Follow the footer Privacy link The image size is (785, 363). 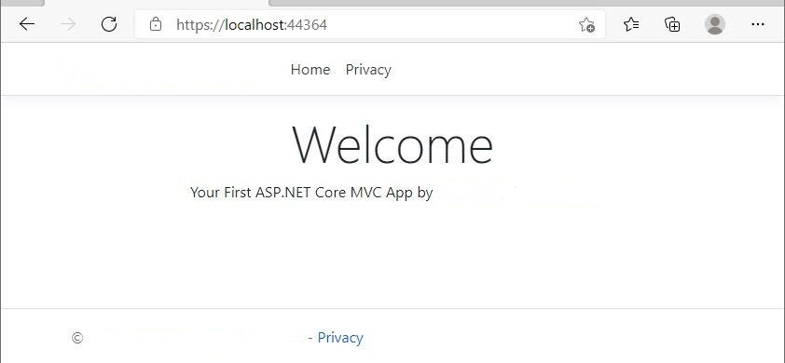pyautogui.click(x=340, y=338)
